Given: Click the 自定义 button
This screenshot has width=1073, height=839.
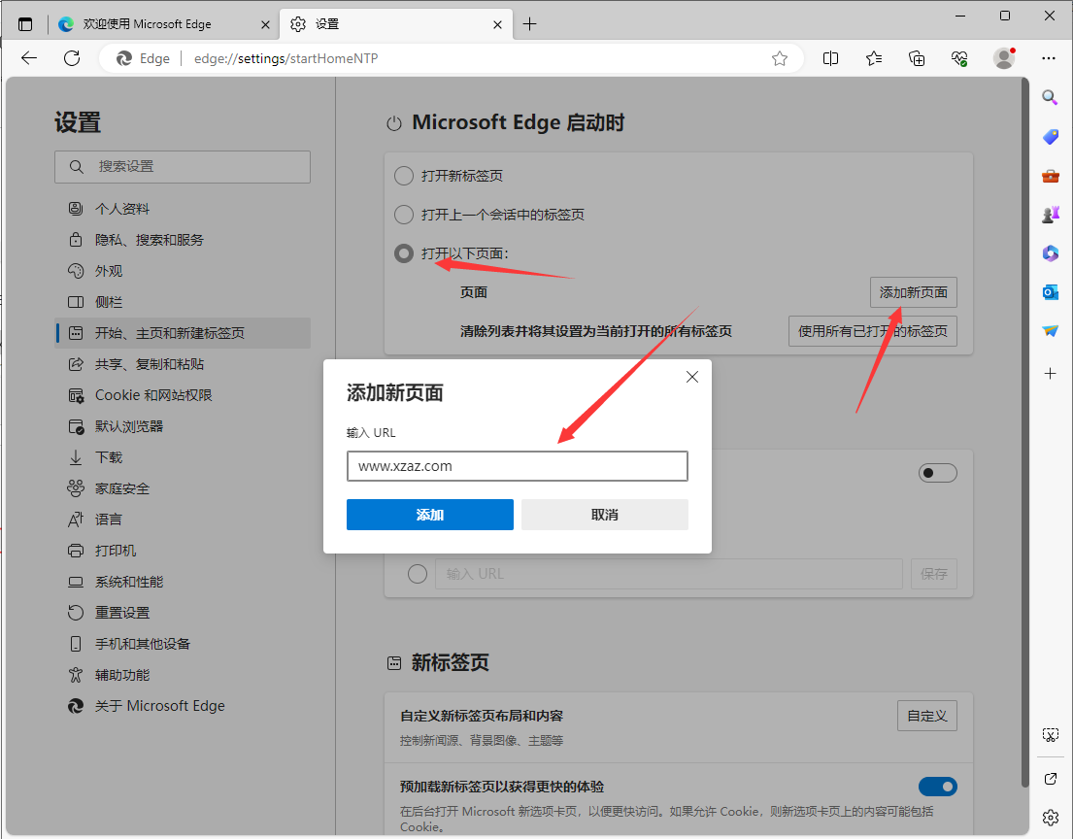Looking at the screenshot, I should pos(927,716).
